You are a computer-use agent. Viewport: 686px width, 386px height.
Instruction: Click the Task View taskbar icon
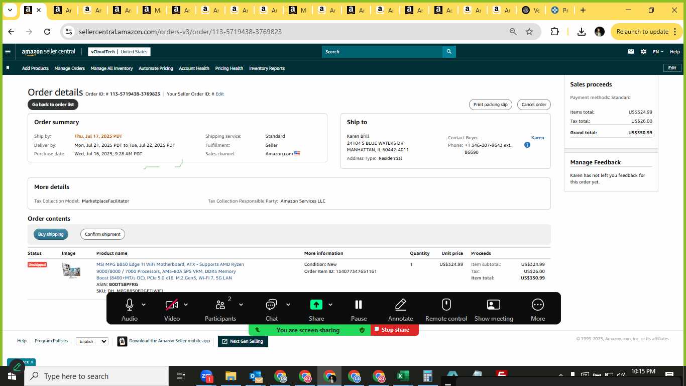pos(181,376)
